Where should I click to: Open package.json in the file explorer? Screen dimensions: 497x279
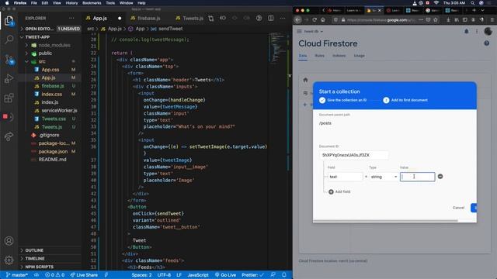[53, 152]
